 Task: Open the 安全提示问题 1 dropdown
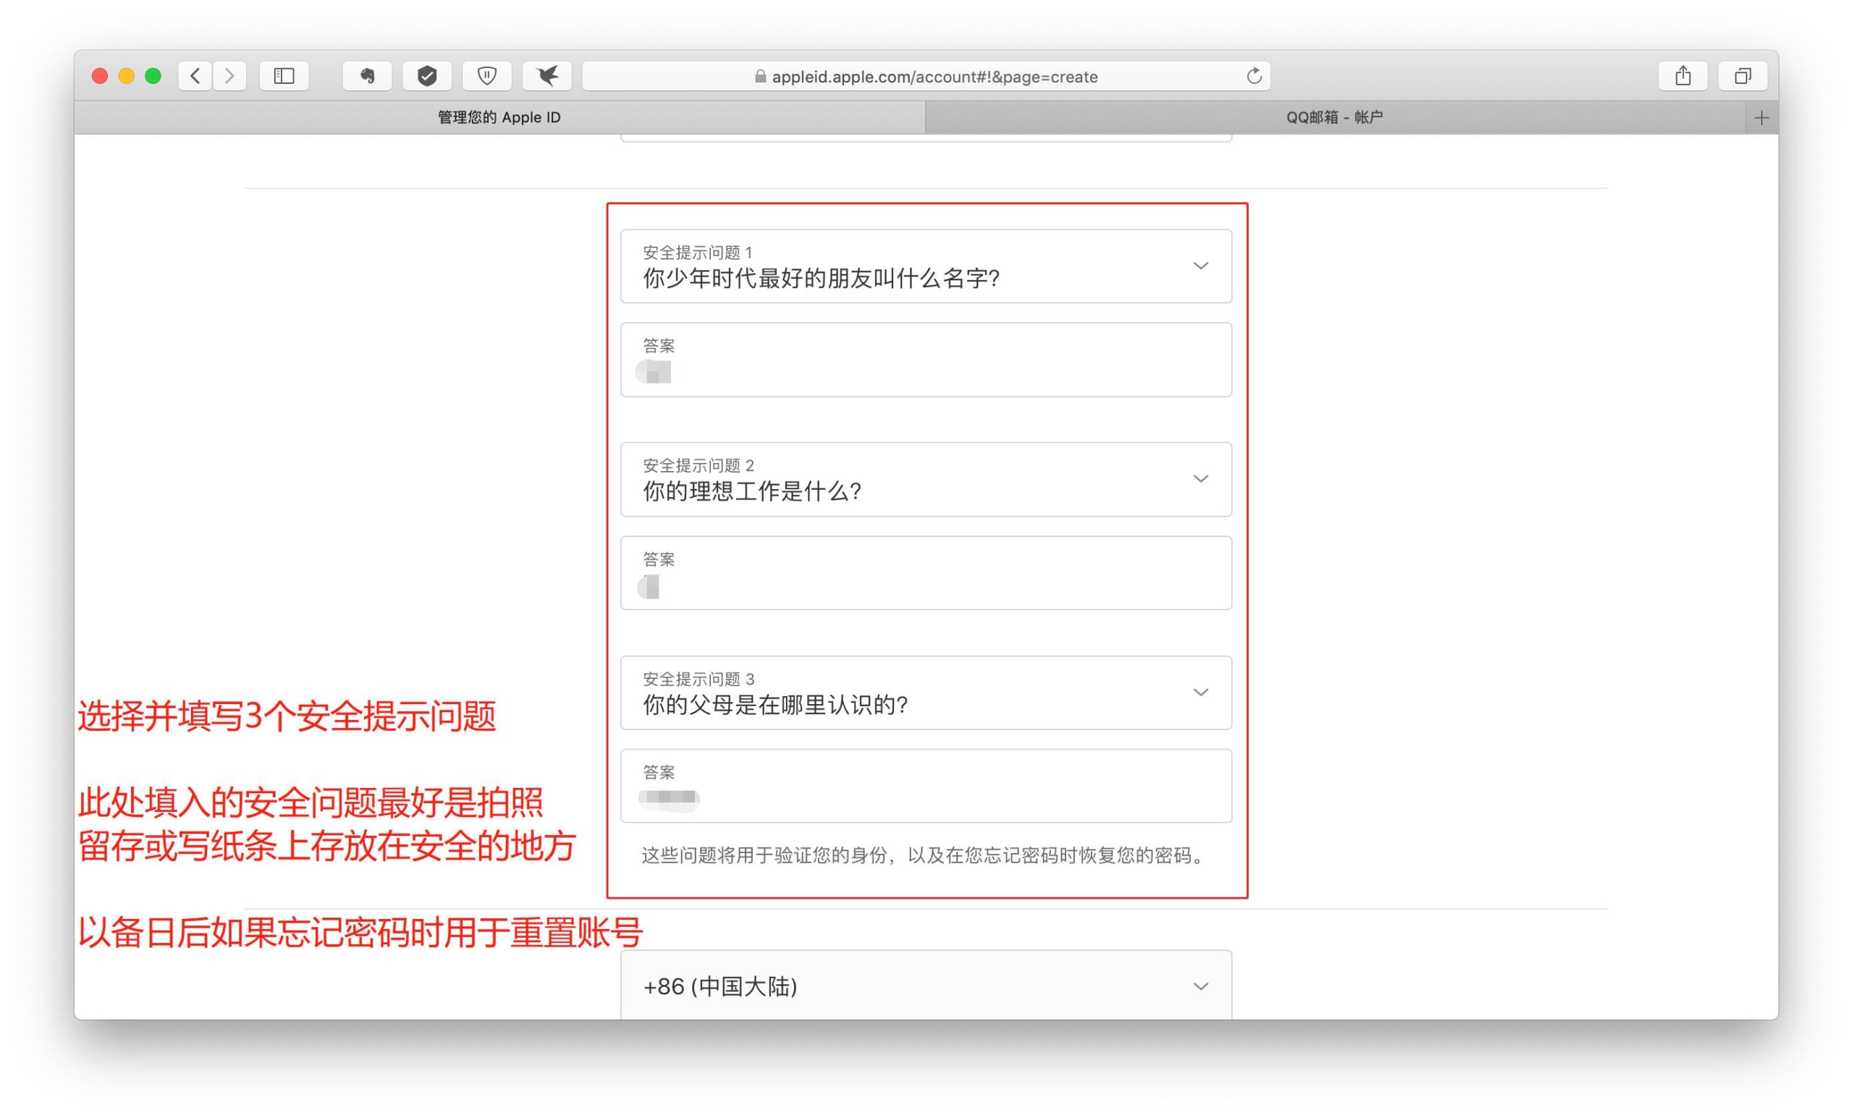tap(926, 266)
